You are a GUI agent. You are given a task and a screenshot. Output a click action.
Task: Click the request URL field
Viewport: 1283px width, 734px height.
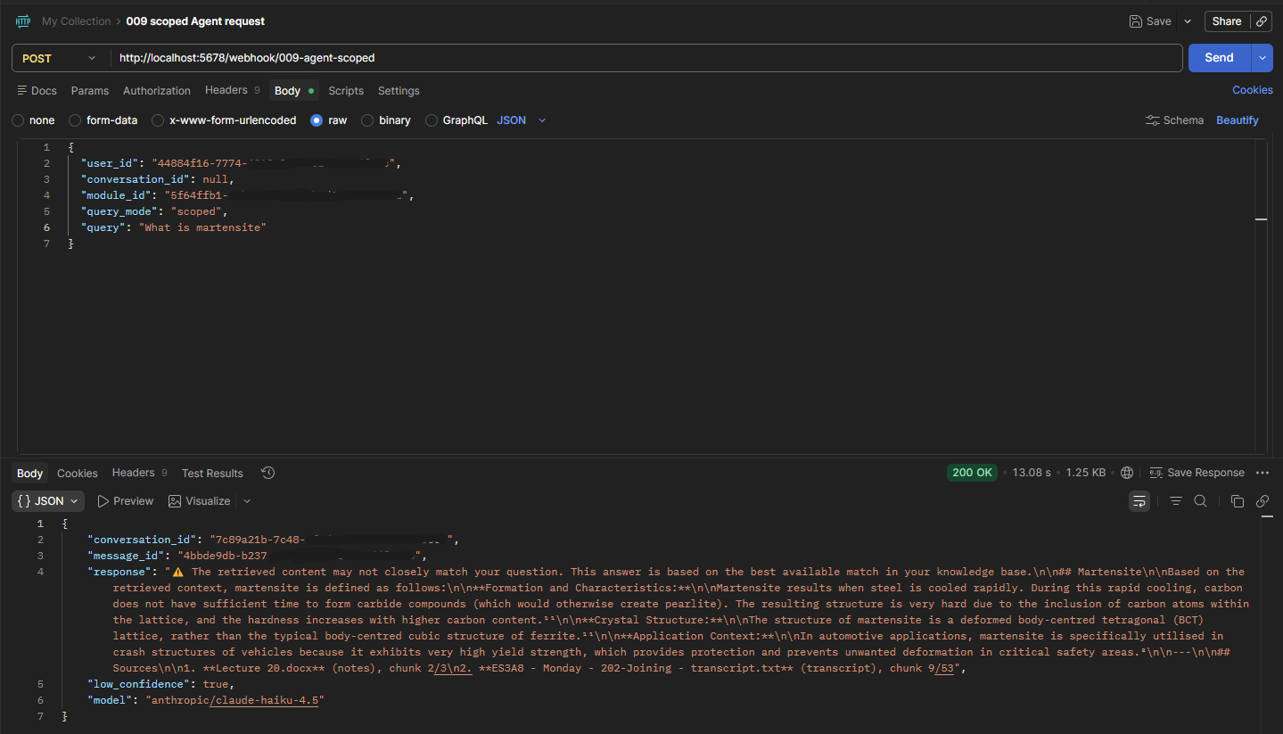click(x=646, y=58)
